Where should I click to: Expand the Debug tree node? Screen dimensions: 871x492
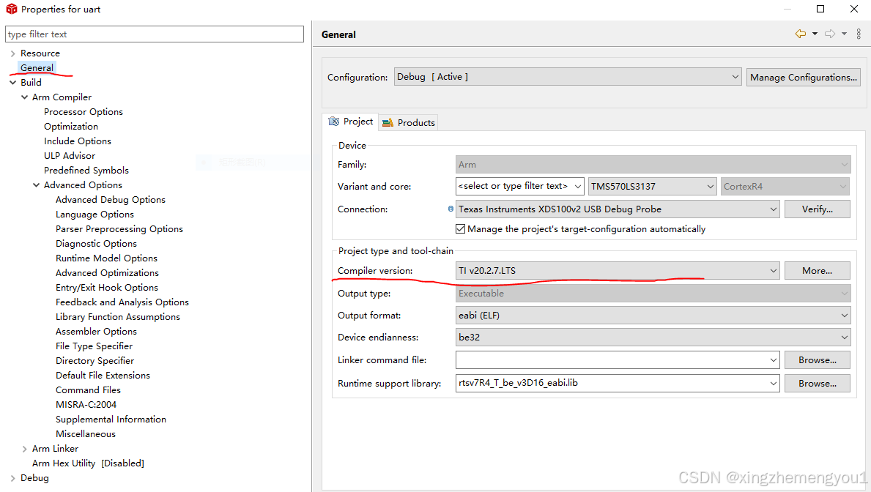(12, 478)
